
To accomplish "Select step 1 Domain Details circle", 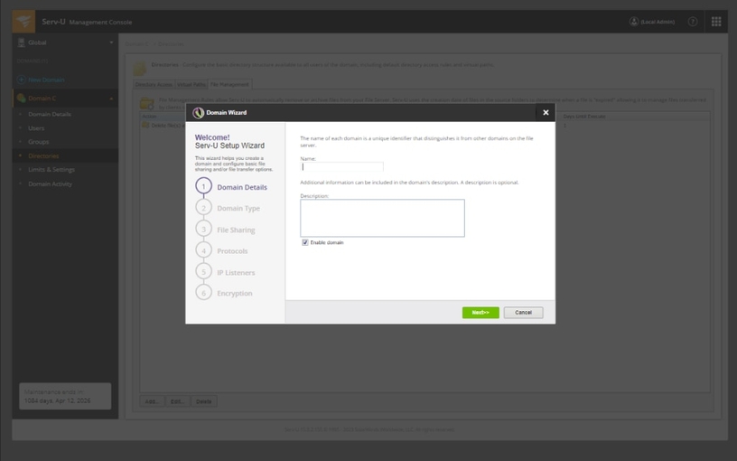I will pos(203,186).
